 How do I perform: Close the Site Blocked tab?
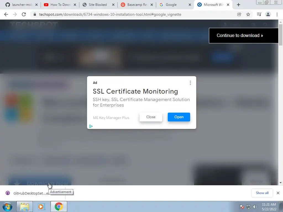point(113,5)
